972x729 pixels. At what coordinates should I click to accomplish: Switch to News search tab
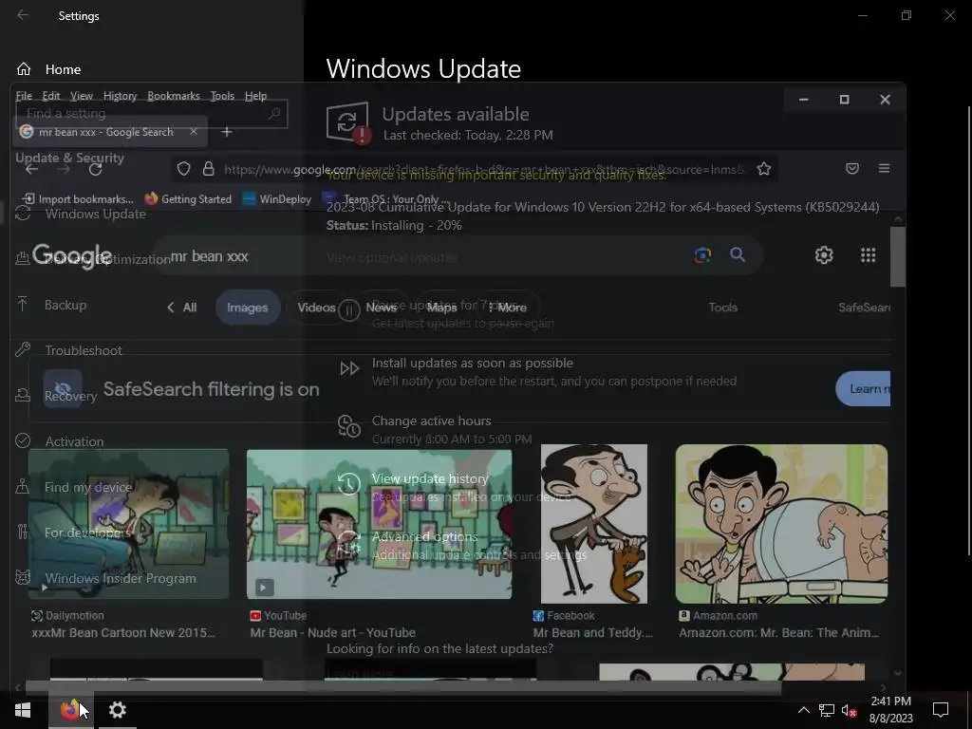(382, 308)
